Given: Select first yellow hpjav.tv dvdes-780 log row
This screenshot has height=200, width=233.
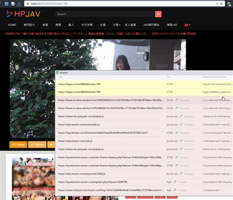Looking at the screenshot, I should click(144, 84).
